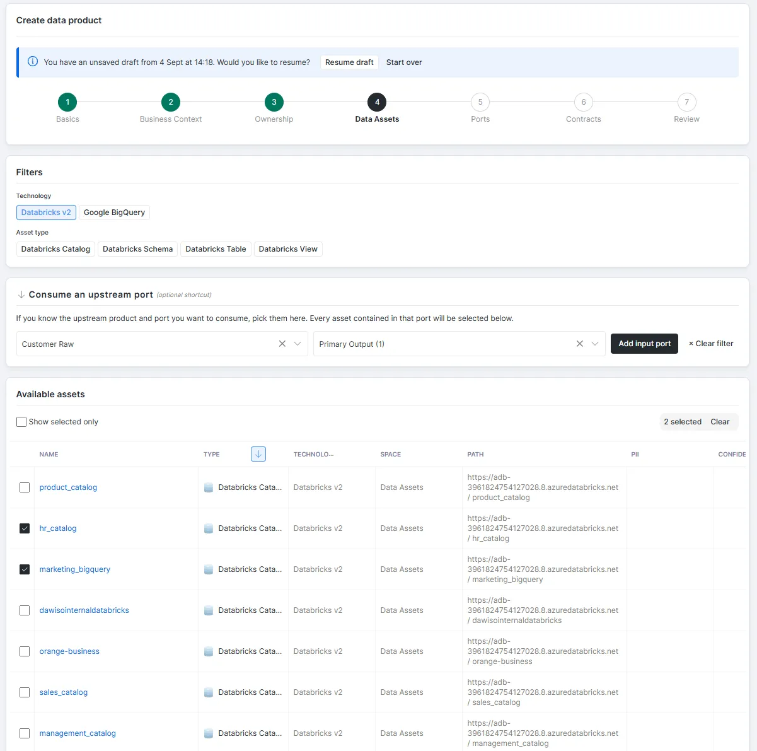
Task: Uncheck the hr_catalog checkbox
Action: (x=25, y=528)
